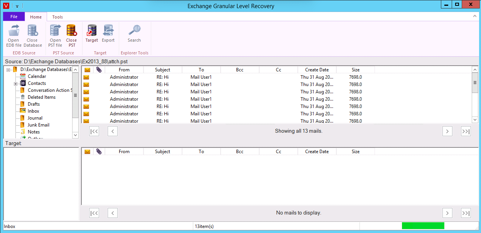The image size is (481, 233).
Task: Sort source list by Size column
Action: (356, 70)
